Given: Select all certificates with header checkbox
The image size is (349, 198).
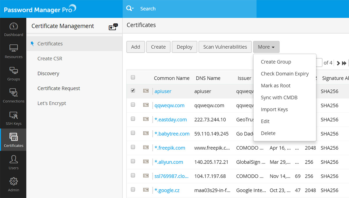Looking at the screenshot, I should click(133, 77).
